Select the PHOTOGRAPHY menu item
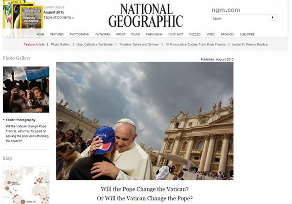The width and height of the screenshot is (292, 204). [x=79, y=34]
